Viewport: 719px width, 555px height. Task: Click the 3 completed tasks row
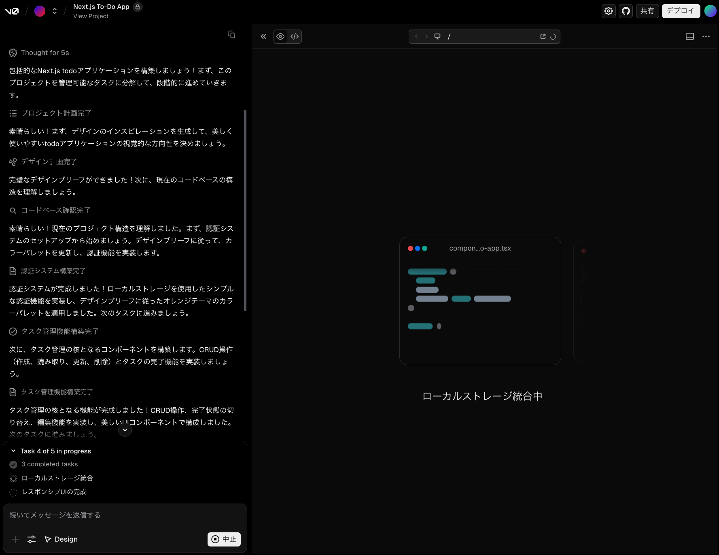(x=44, y=464)
